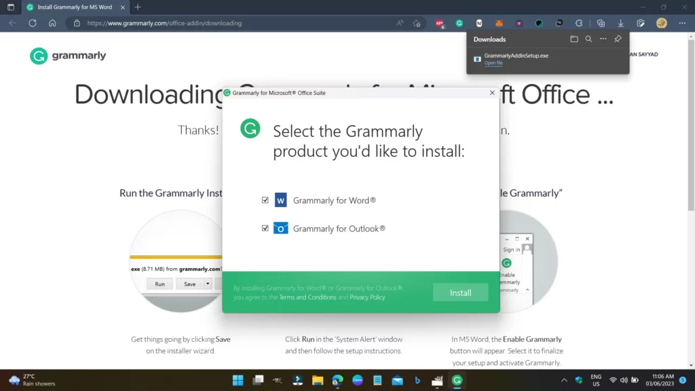Screen dimensions: 695x391
Task: Open the browser profile avatar
Action: coord(661,23)
